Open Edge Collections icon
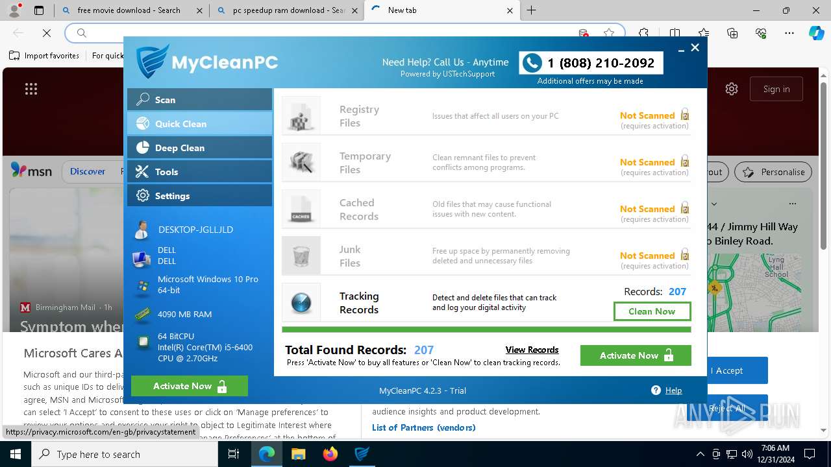The width and height of the screenshot is (831, 467). click(x=732, y=33)
